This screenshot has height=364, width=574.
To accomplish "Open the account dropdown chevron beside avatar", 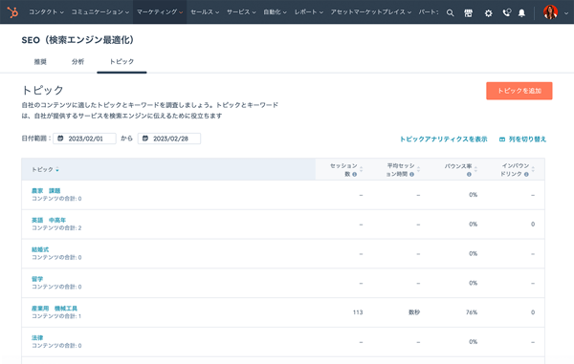I will pos(566,13).
